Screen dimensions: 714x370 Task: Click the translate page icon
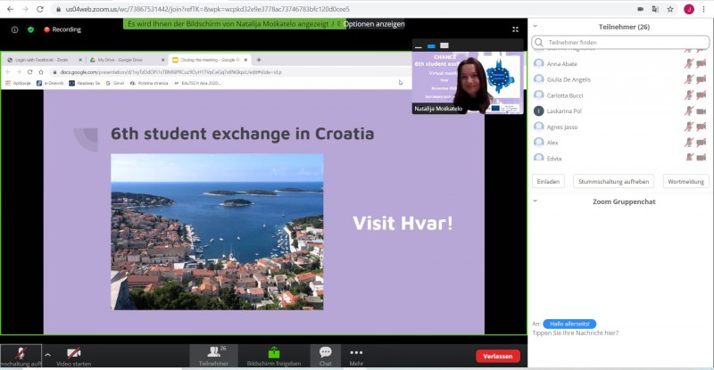pyautogui.click(x=655, y=9)
